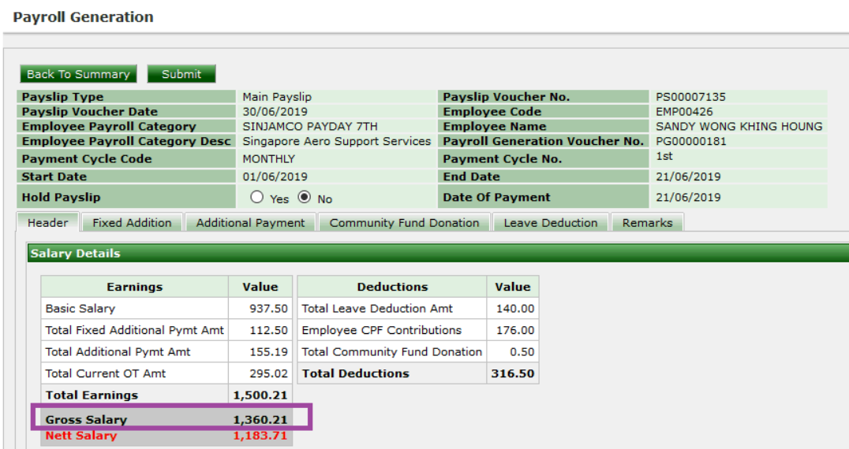Select voucher date 30/06/2019
Viewport: 849px width, 449px height.
click(x=275, y=112)
